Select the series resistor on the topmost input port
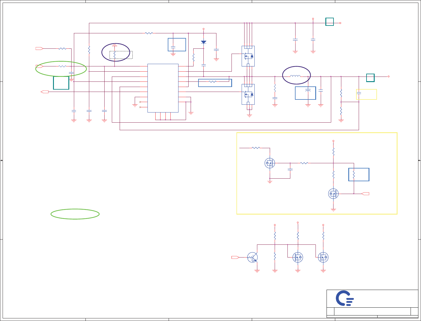 (x=62, y=49)
